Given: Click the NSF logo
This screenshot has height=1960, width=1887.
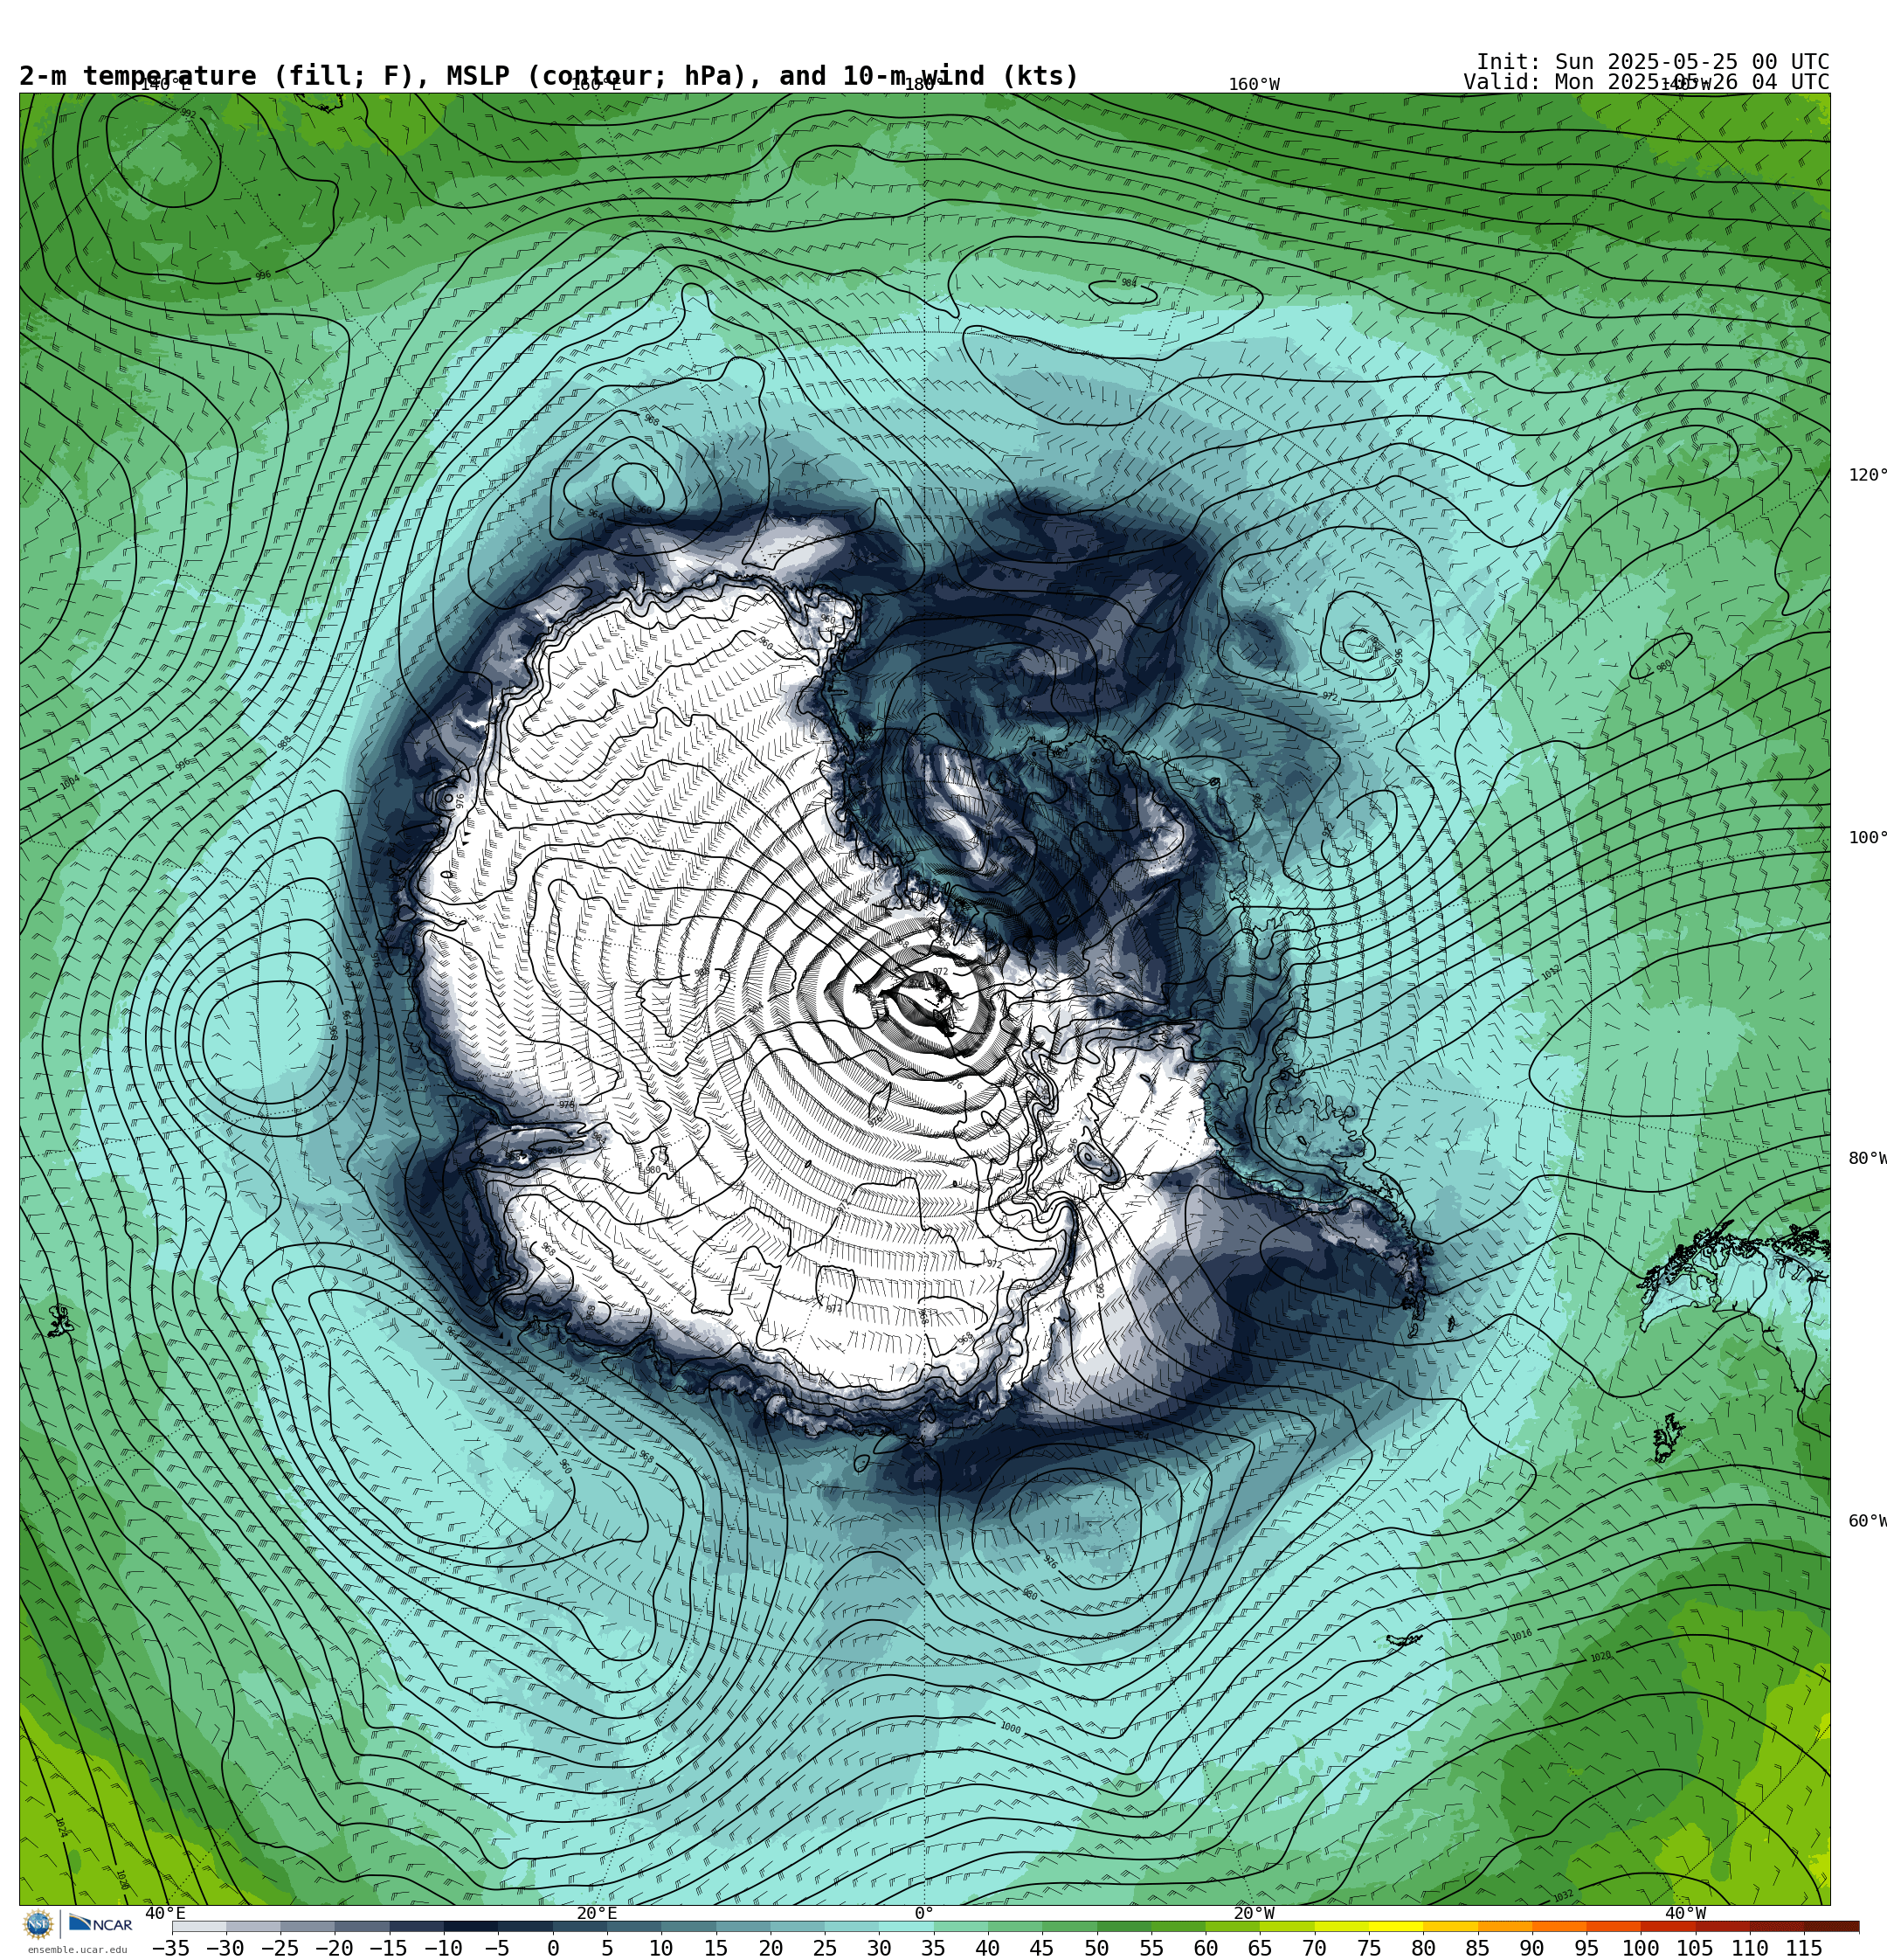Looking at the screenshot, I should point(38,1924).
